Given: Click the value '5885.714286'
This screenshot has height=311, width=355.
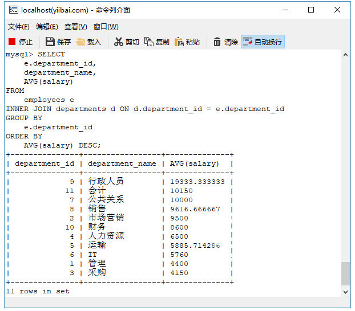Looking at the screenshot, I should [x=195, y=245].
